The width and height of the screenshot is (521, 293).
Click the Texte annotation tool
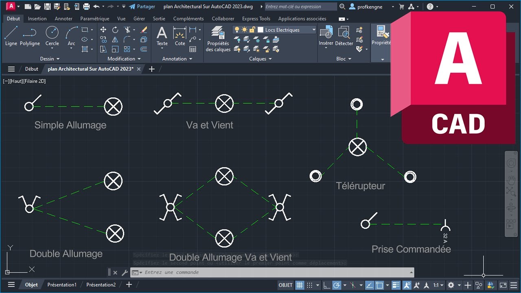pos(162,36)
